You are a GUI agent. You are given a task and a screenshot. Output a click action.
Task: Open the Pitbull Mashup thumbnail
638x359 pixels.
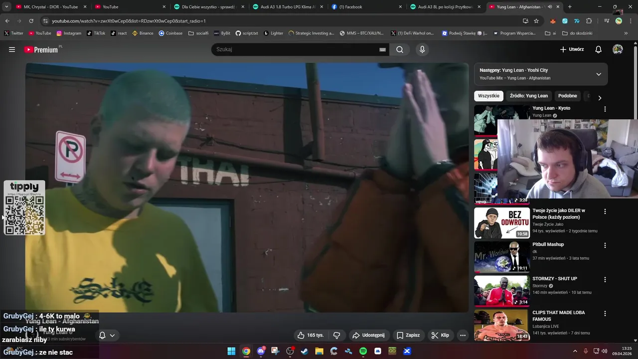point(502,257)
